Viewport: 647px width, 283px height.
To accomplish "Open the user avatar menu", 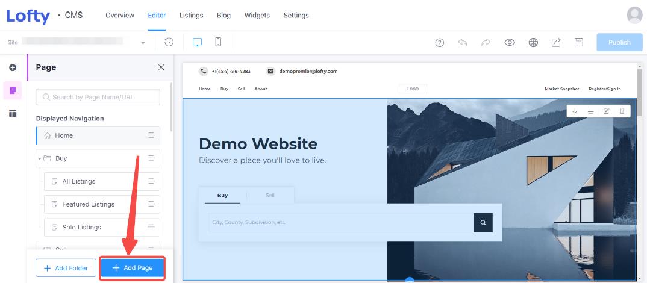I will pyautogui.click(x=634, y=15).
